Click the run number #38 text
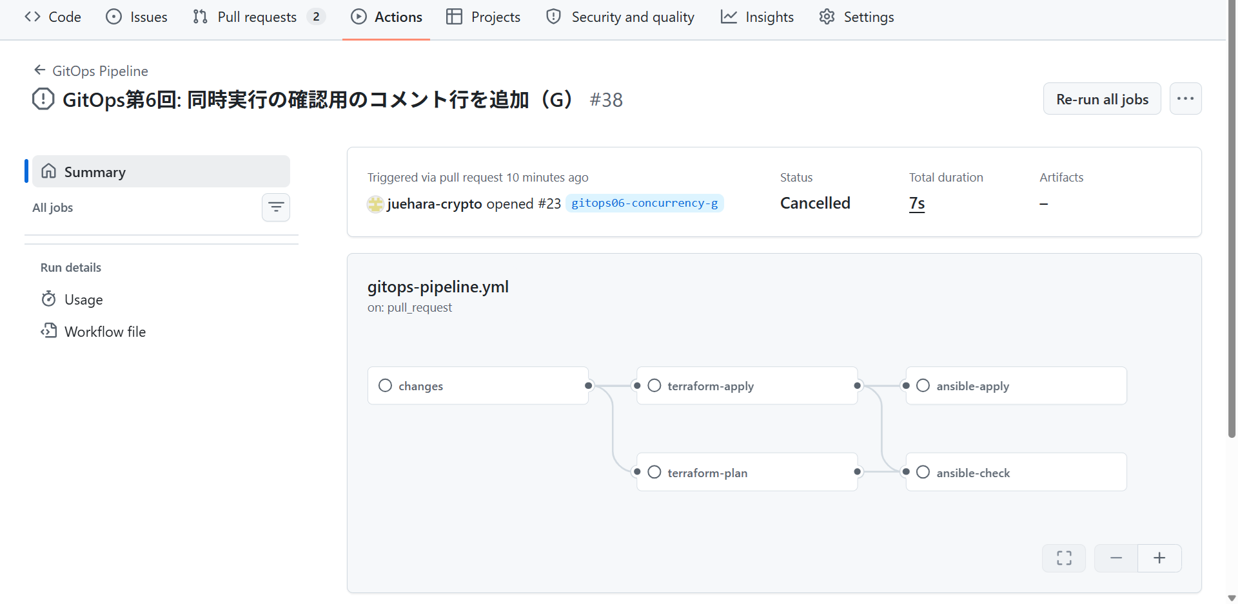The height and width of the screenshot is (604, 1238). [x=606, y=100]
